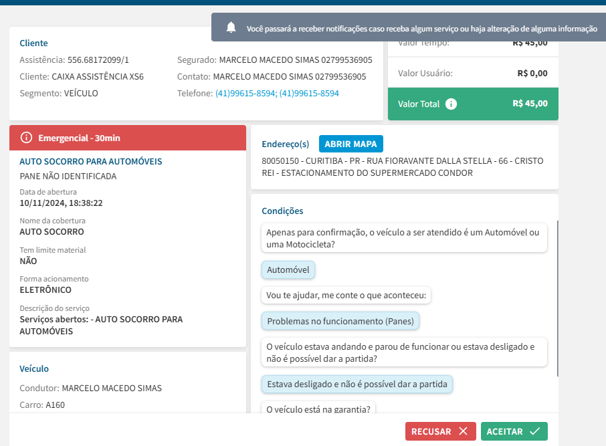Screen dimensions: 606x446
Task: Click the Contato value MARCELO MACEDO SIMAS
Action: [x=290, y=76]
